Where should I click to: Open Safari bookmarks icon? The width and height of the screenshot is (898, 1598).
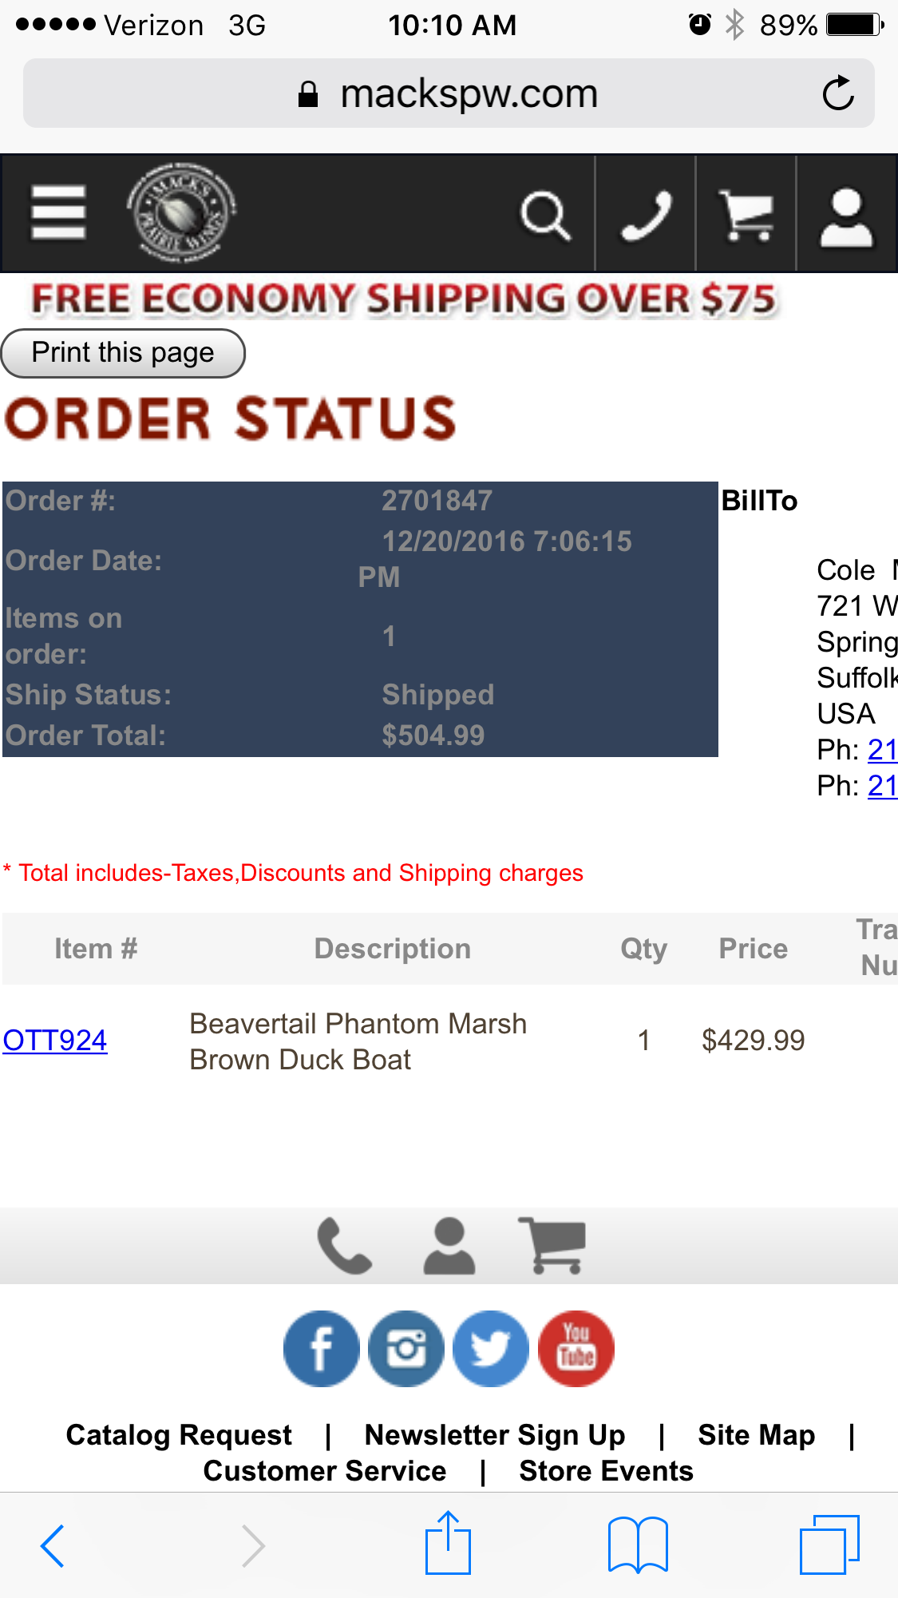pos(638,1545)
